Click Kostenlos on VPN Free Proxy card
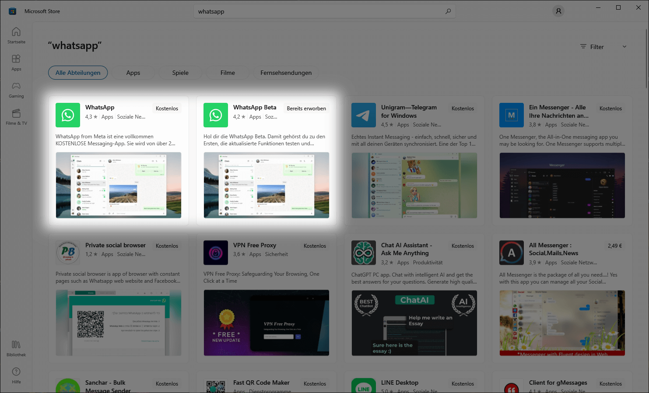The image size is (649, 393). click(x=315, y=246)
